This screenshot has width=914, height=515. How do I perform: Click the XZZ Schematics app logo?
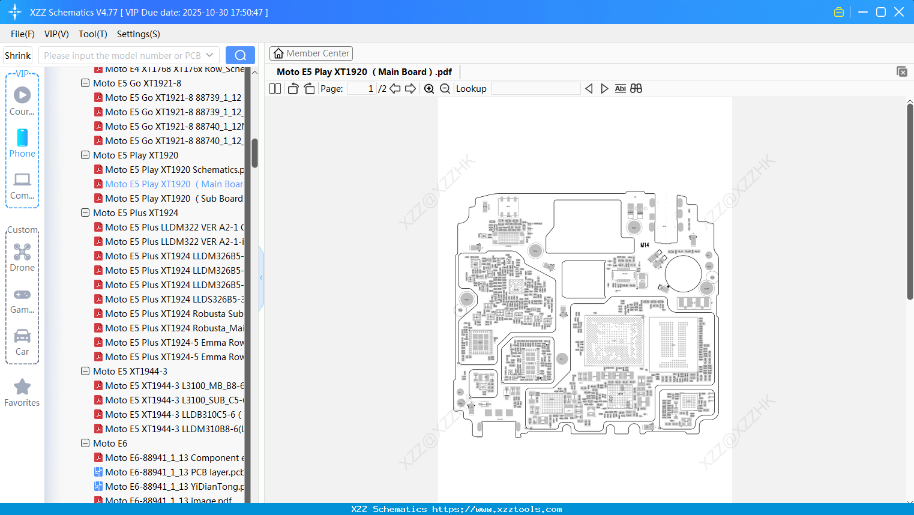[15, 12]
